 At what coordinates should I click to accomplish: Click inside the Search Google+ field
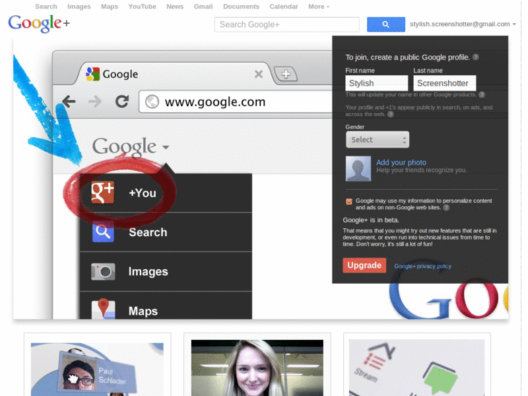tap(286, 24)
